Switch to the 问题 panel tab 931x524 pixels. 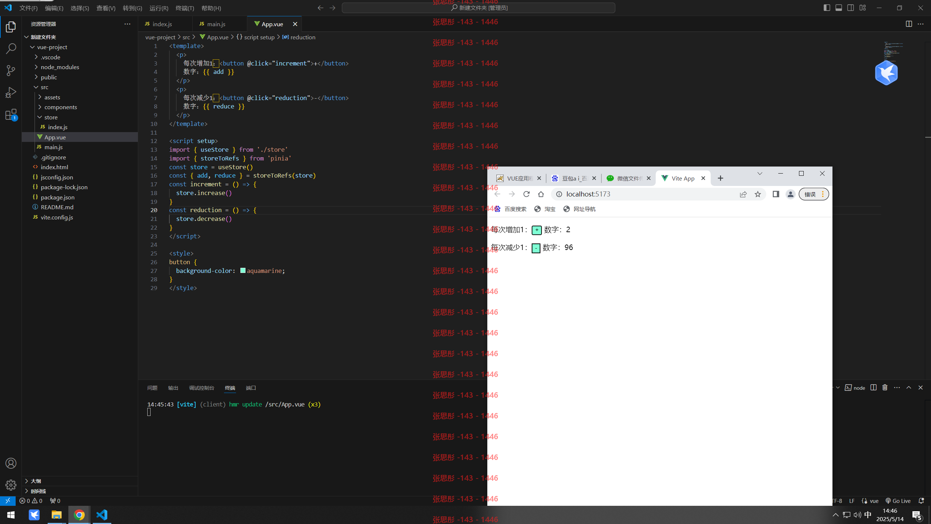point(152,388)
